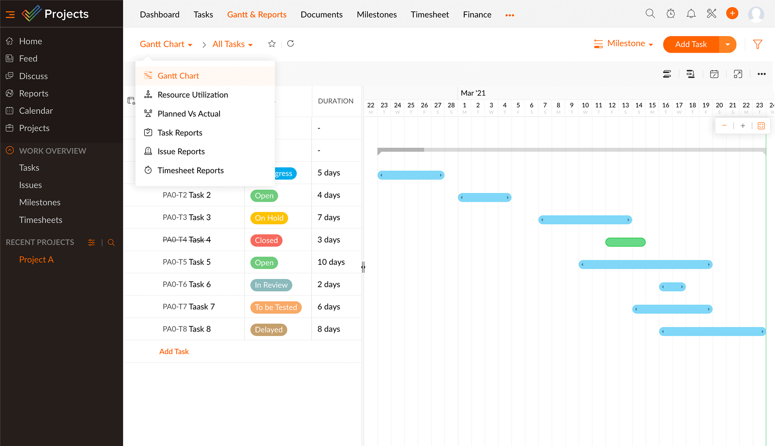Click the zoom-in plus button on chart
The width and height of the screenshot is (775, 446).
click(x=743, y=126)
